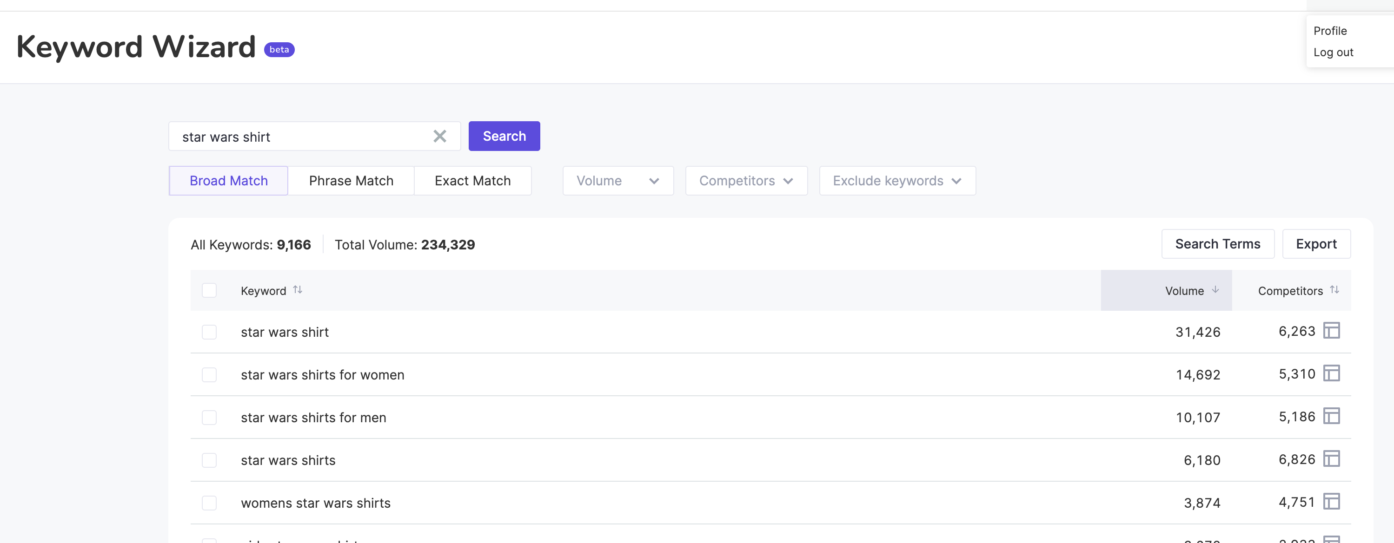Open competitor grid icon for star wars shirts for men
The width and height of the screenshot is (1394, 543).
(1332, 415)
